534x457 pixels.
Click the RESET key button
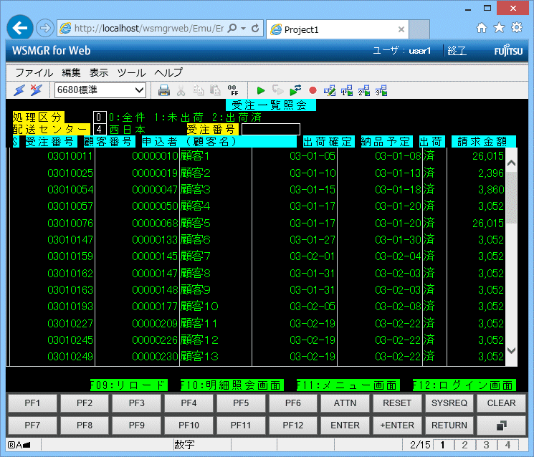(x=397, y=403)
